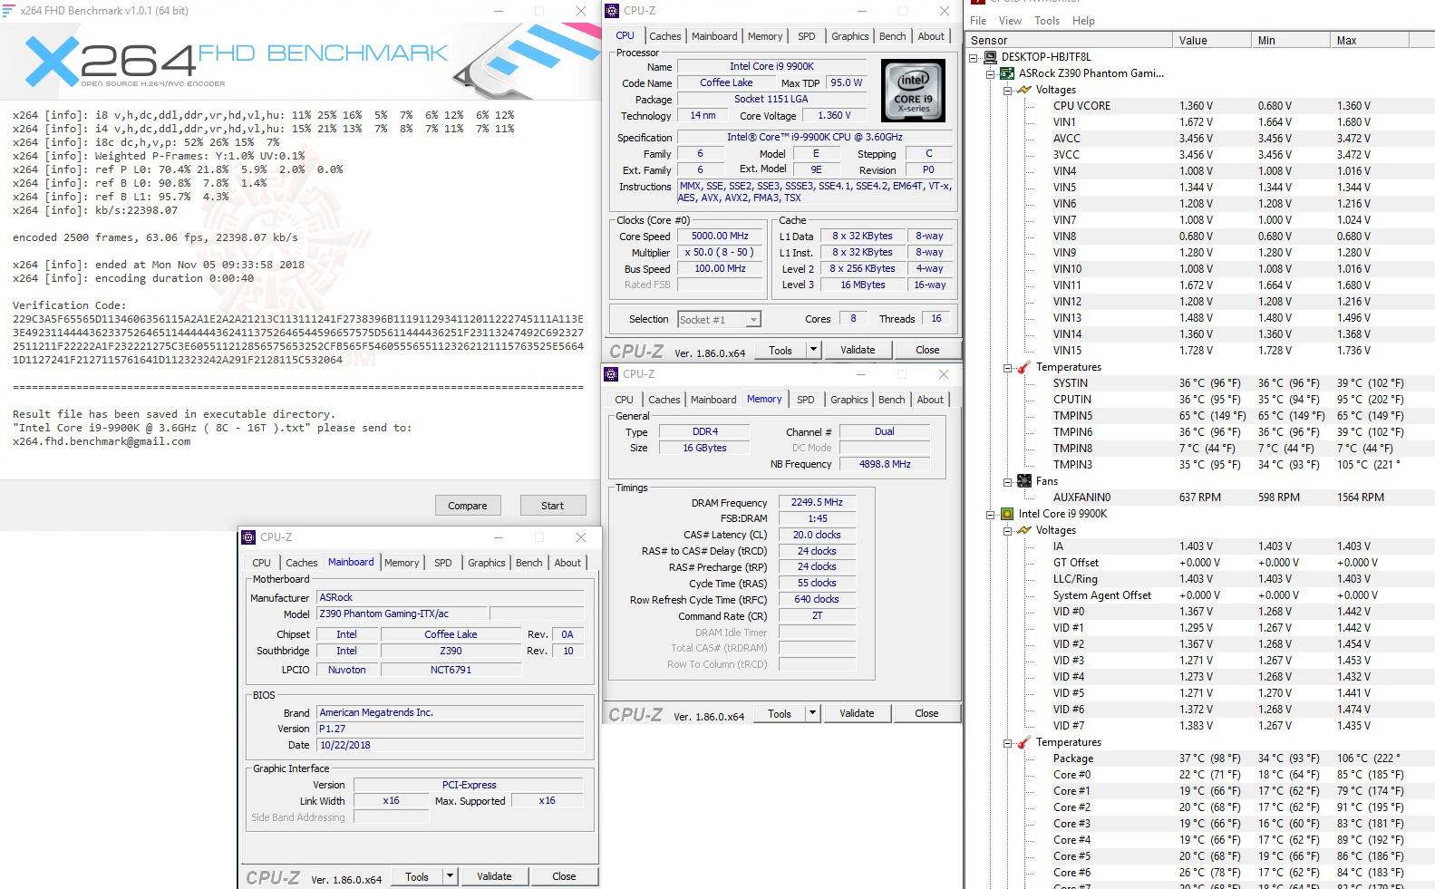Collapse the Intel Core i9 9900K node
The width and height of the screenshot is (1435, 889).
[x=991, y=514]
